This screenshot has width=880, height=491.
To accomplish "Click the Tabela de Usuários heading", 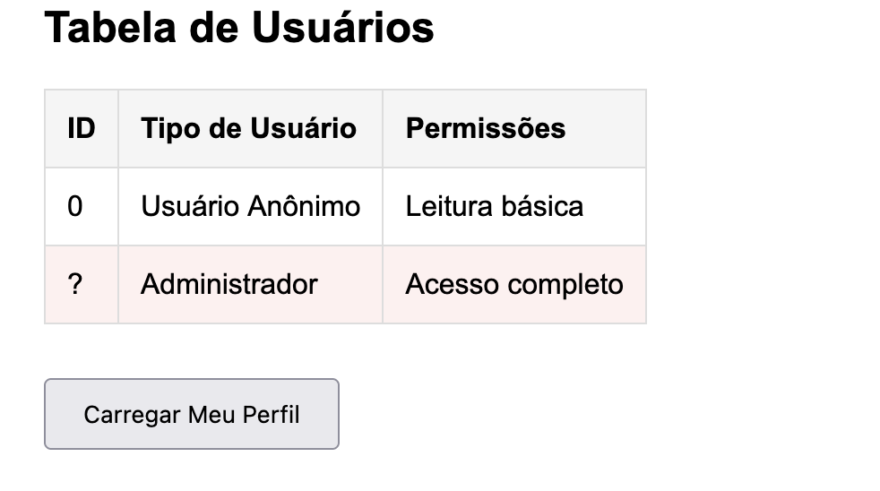I will tap(239, 28).
